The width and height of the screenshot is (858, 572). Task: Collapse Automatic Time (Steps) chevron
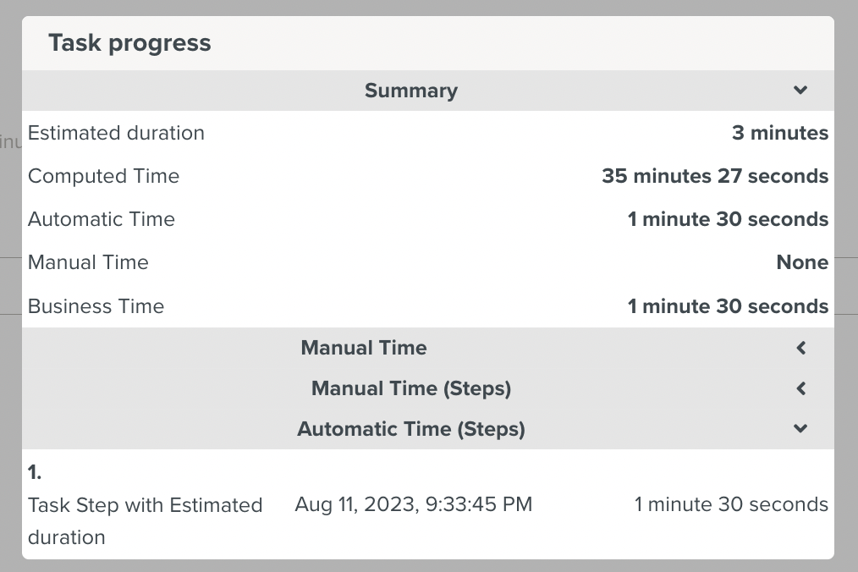click(800, 429)
